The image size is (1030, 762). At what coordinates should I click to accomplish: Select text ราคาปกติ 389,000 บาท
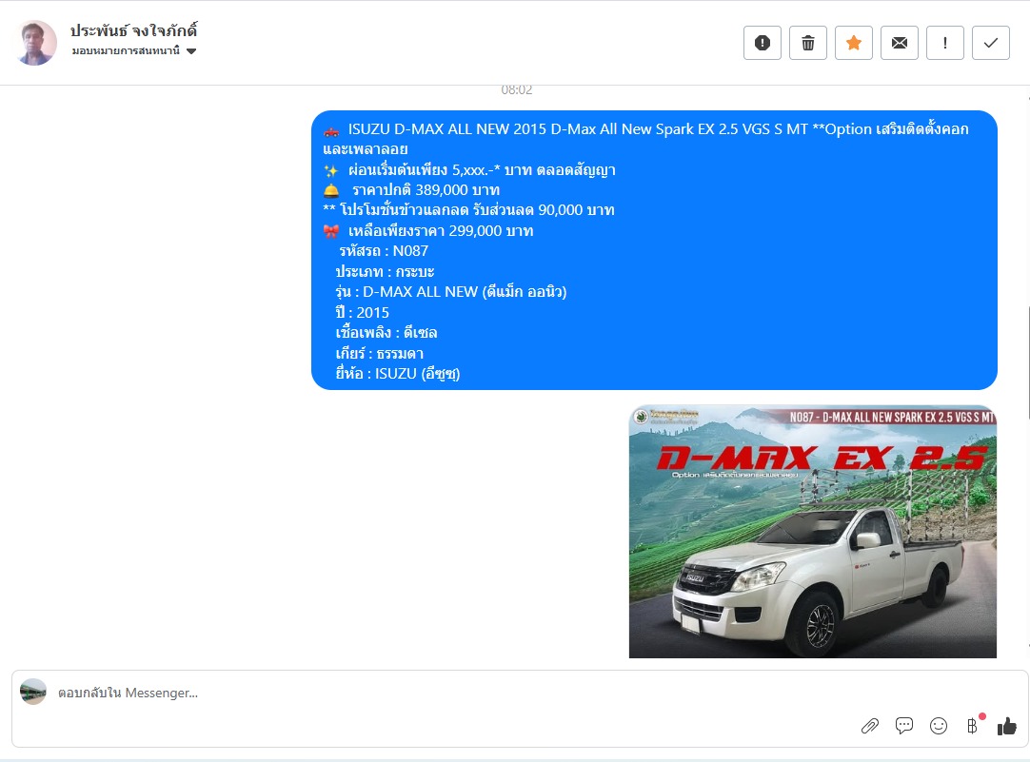click(426, 190)
